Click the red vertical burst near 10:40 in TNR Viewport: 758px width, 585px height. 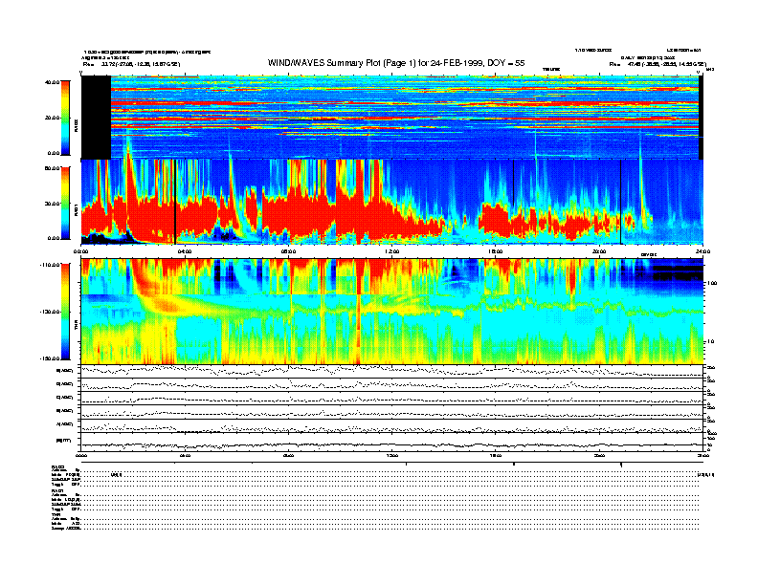[x=358, y=312]
